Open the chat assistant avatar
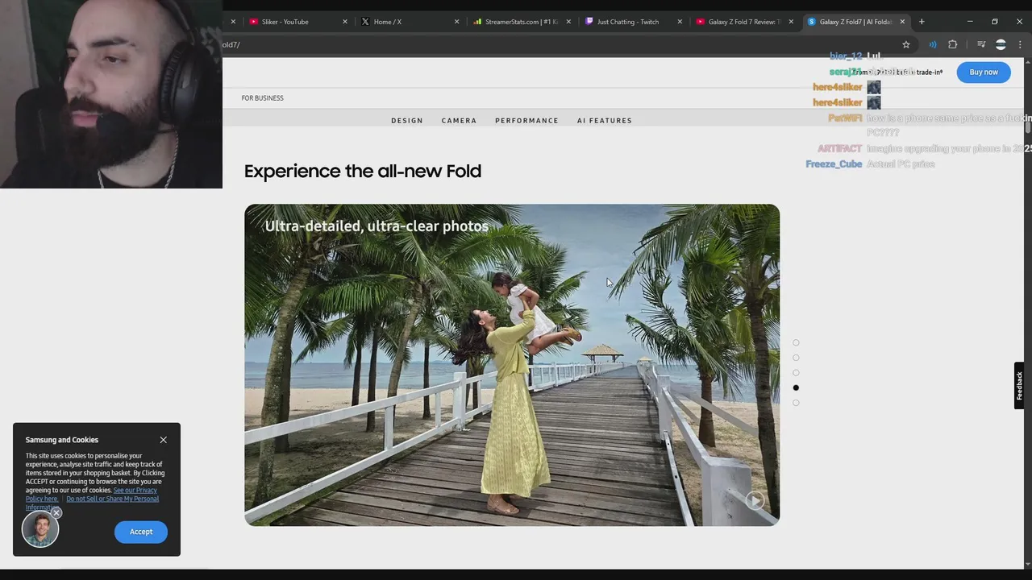This screenshot has width=1032, height=580. click(x=40, y=530)
